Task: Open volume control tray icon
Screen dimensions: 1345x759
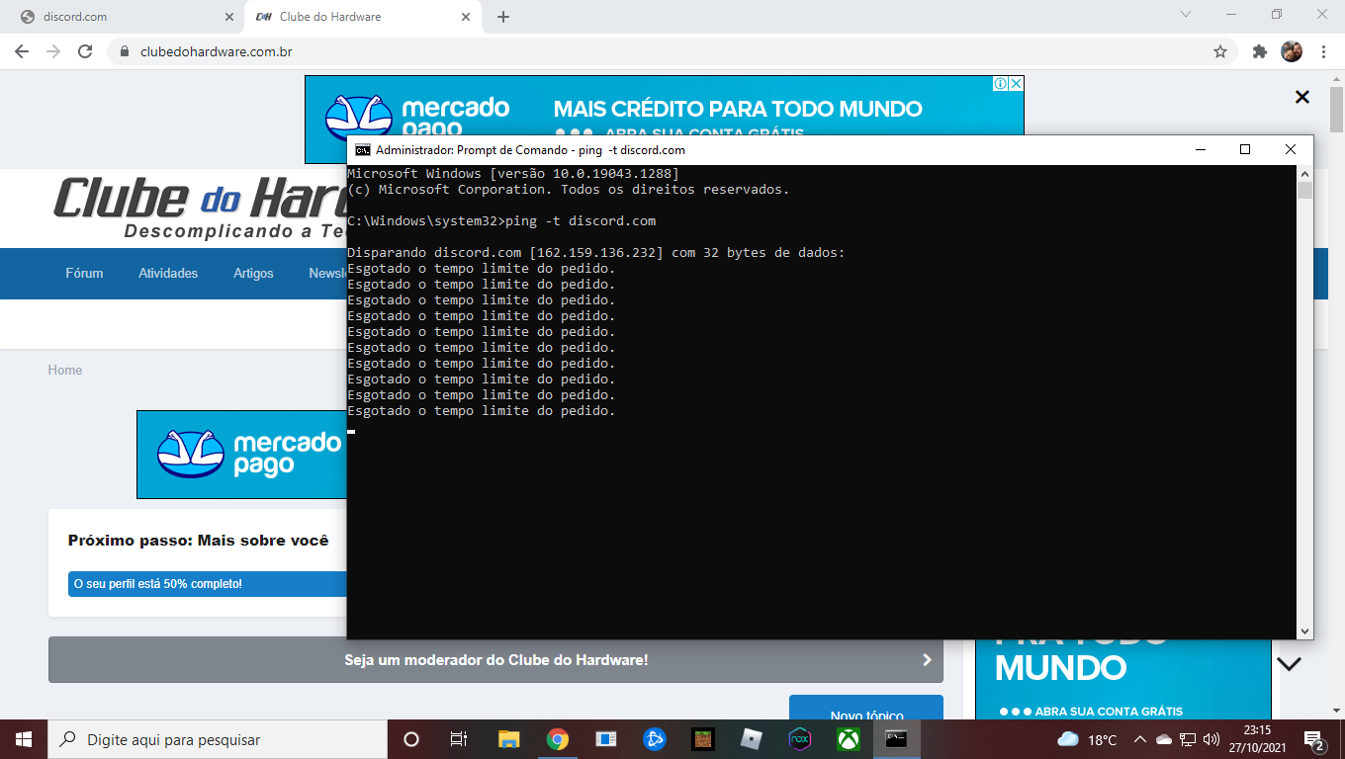Action: click(x=1211, y=739)
